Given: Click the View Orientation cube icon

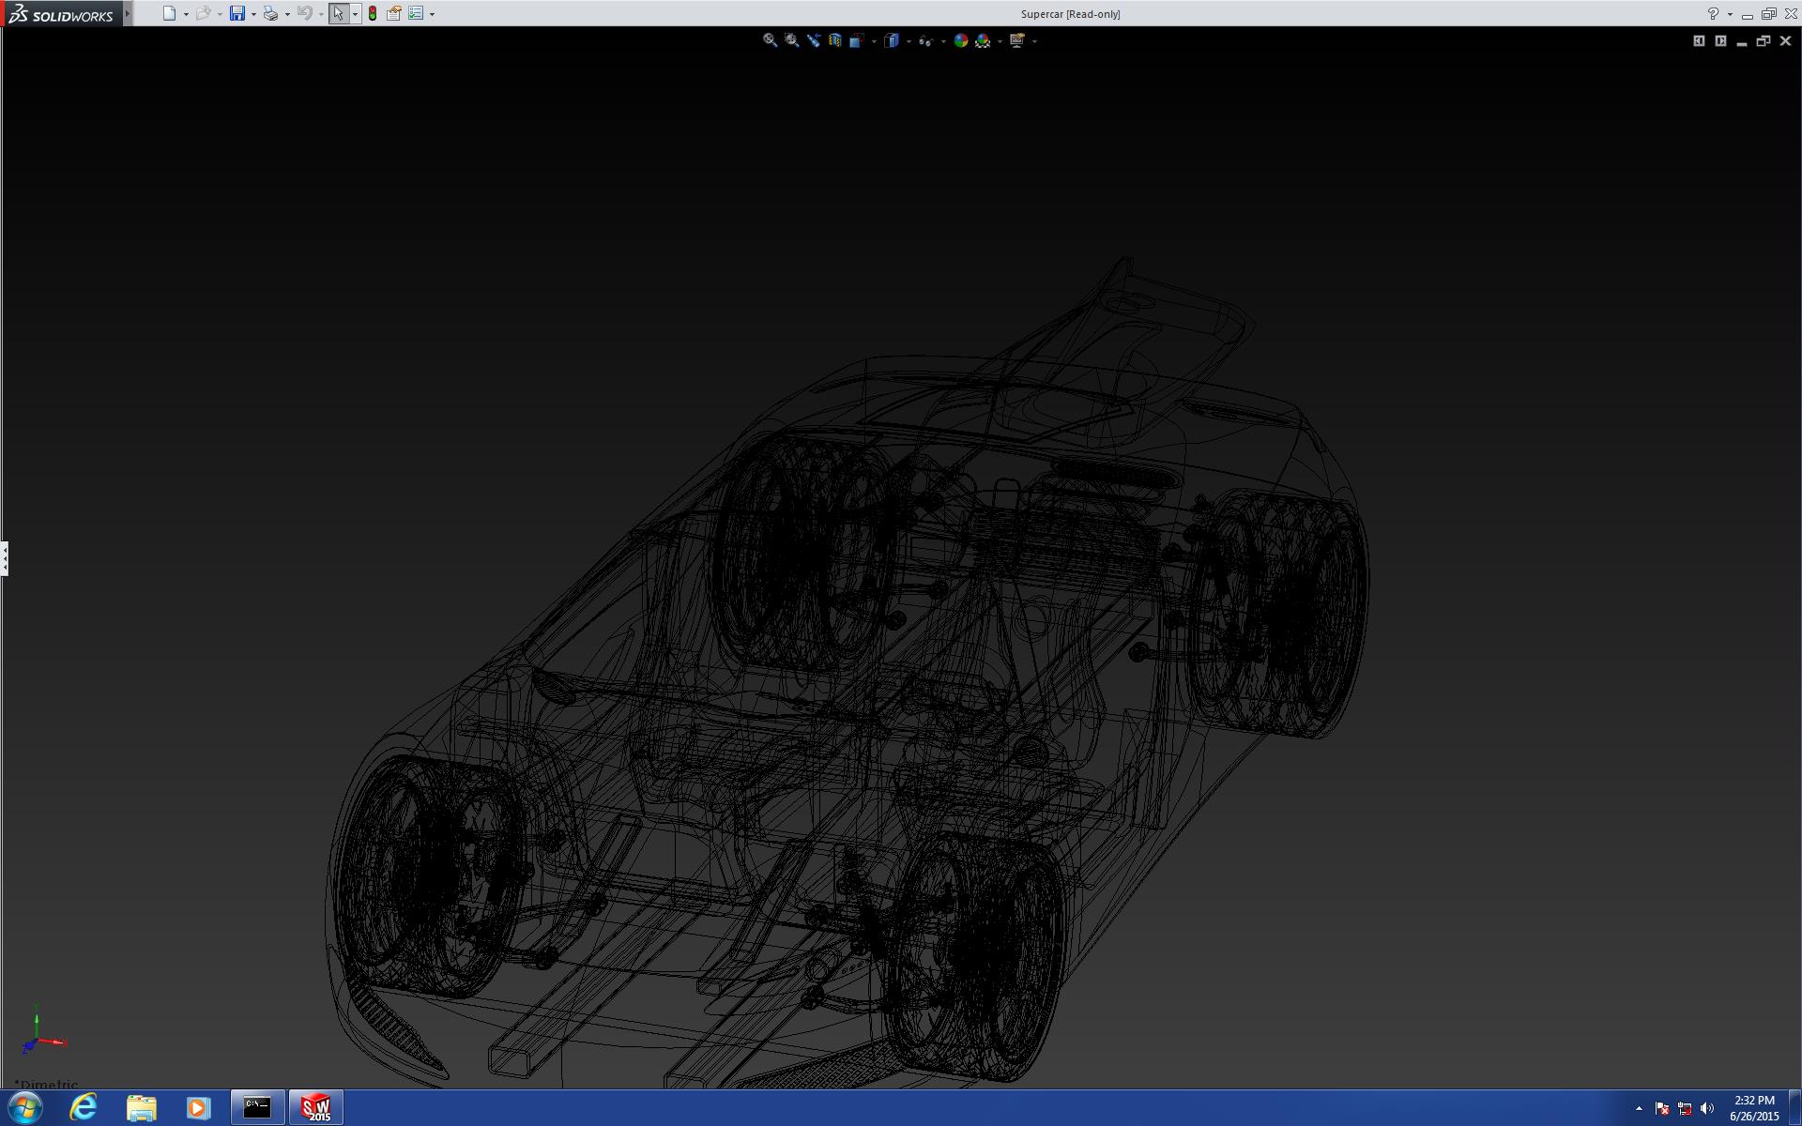Looking at the screenshot, I should [856, 40].
